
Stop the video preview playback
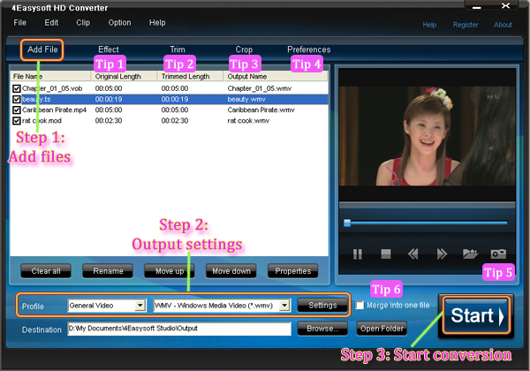[386, 254]
